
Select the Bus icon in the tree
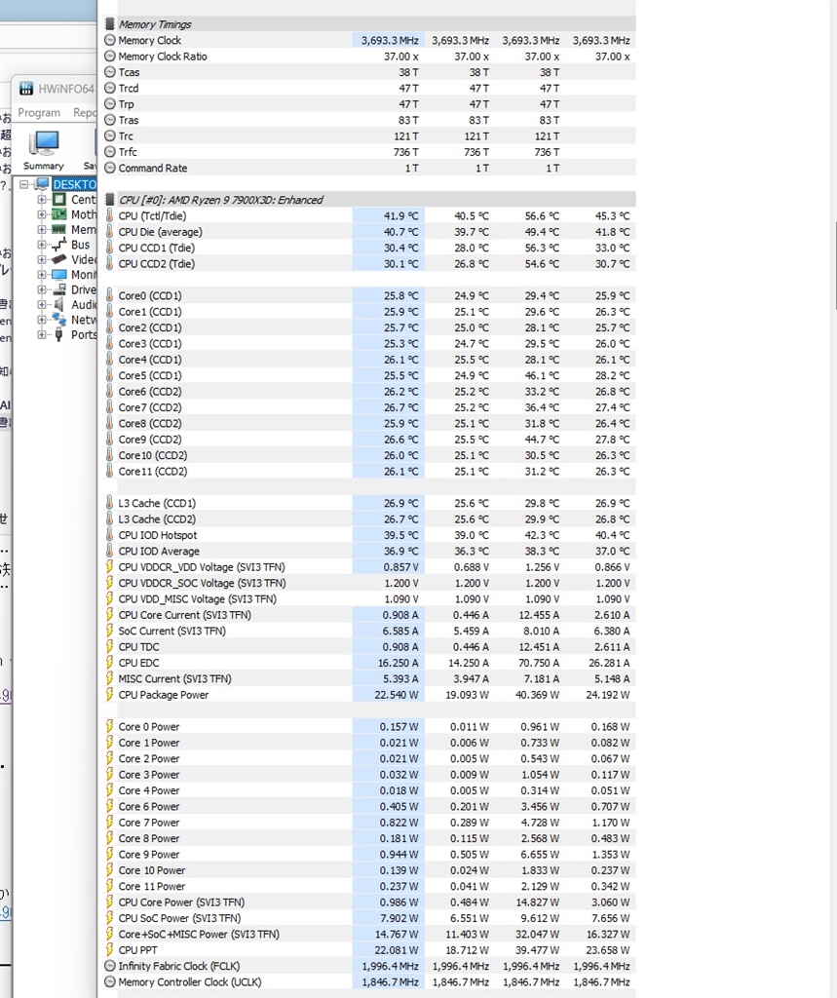(58, 245)
